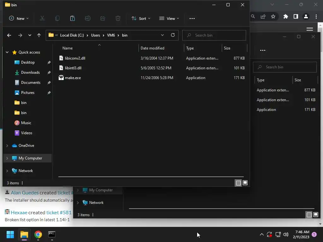Collapse the Quick access tree
Viewport: 323px width, 242px height.
[7, 52]
